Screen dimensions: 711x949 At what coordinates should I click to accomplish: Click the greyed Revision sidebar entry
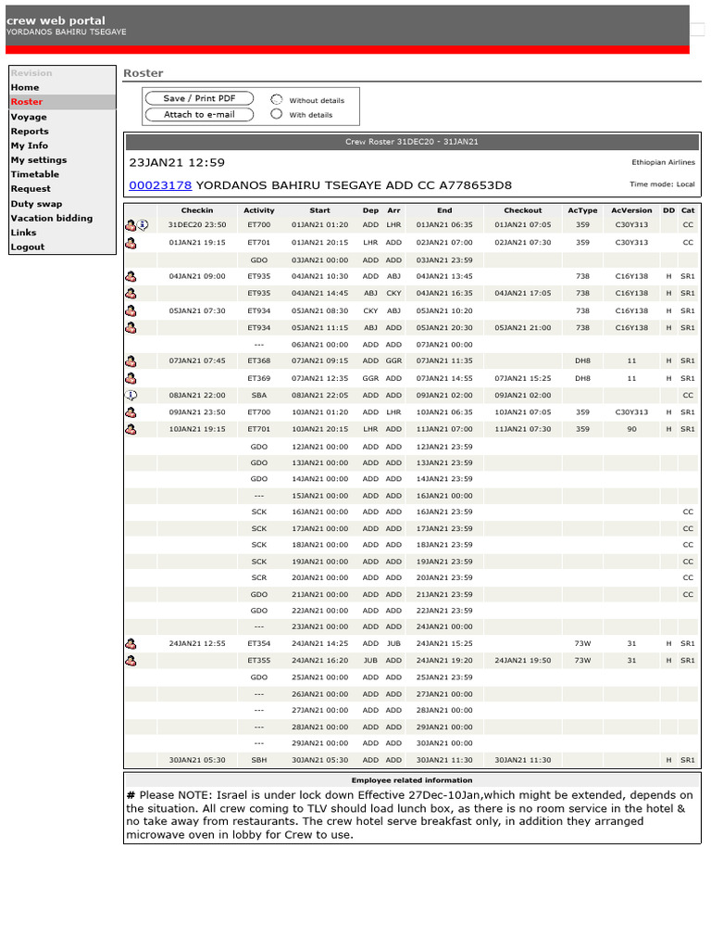(31, 73)
